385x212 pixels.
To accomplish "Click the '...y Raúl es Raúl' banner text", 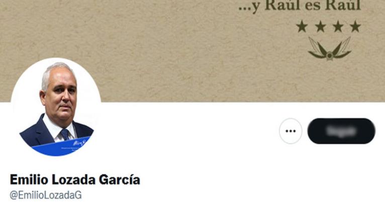I will (x=300, y=6).
